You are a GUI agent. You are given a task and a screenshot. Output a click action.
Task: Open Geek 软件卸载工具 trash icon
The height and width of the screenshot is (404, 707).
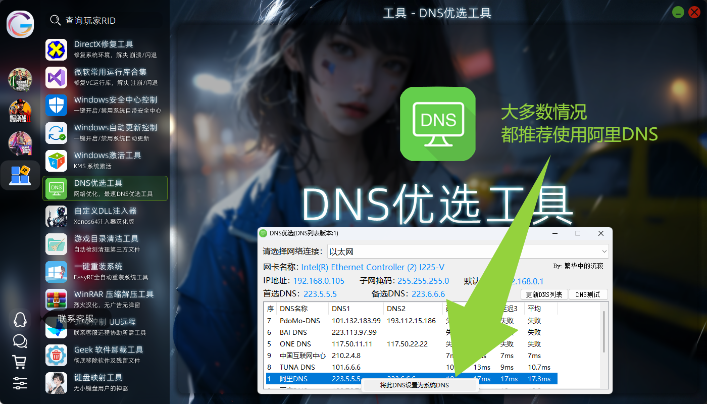[x=57, y=355]
